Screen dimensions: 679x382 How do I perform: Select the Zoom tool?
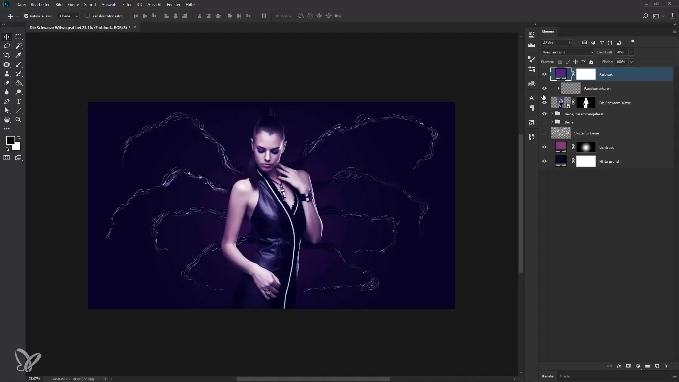[x=18, y=120]
